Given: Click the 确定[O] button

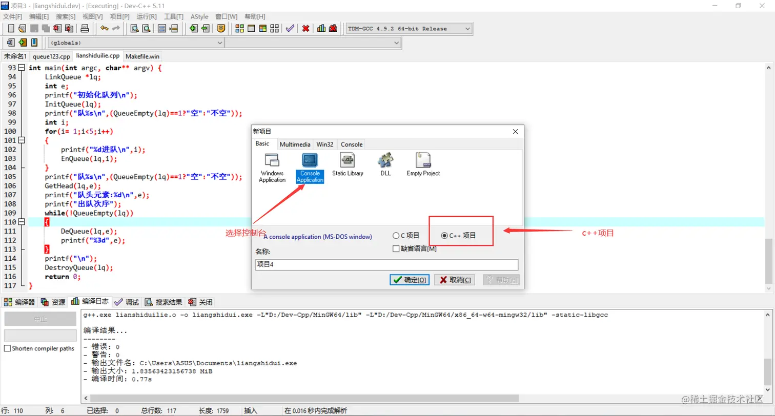Looking at the screenshot, I should coord(410,280).
